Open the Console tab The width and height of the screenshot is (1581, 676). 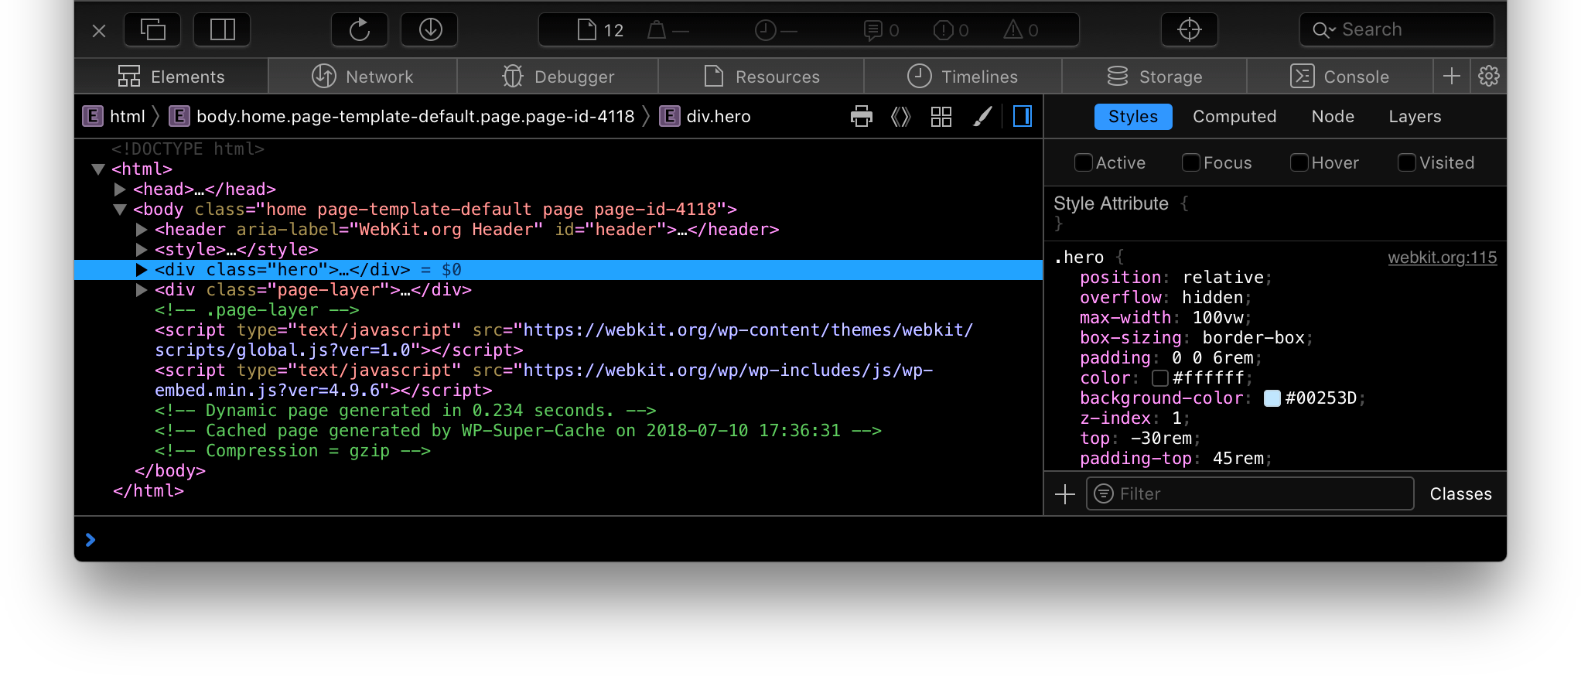(x=1340, y=77)
